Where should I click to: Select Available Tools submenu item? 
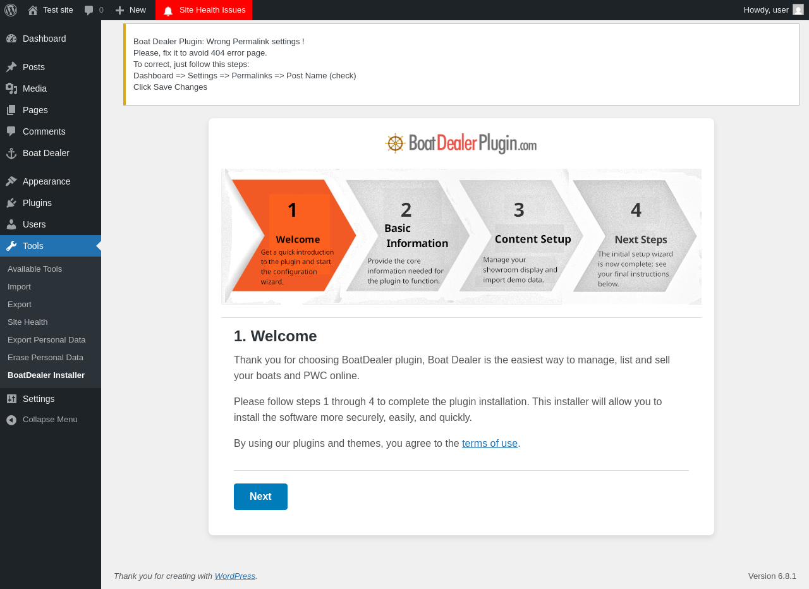point(35,269)
